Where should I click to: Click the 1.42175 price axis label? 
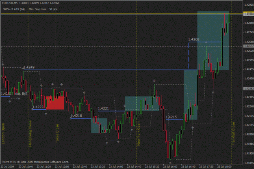pos(249,116)
